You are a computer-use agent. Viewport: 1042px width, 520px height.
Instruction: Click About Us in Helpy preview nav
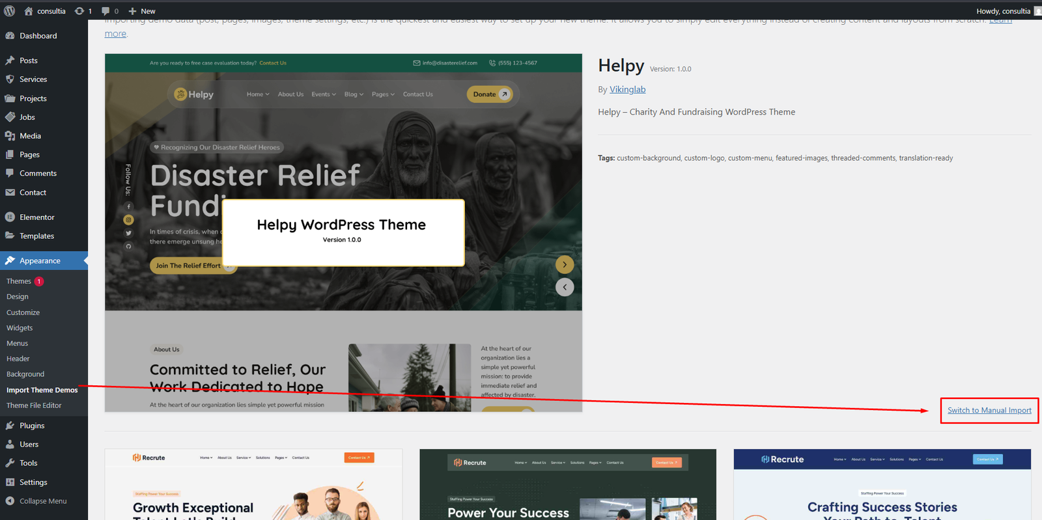pyautogui.click(x=290, y=94)
